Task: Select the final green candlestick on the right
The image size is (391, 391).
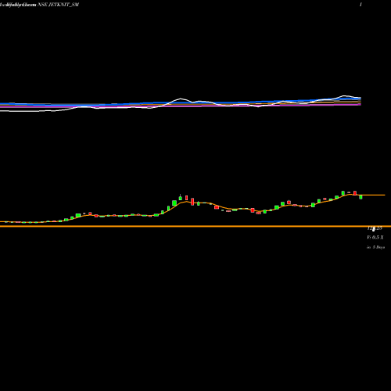Action: pos(361,197)
